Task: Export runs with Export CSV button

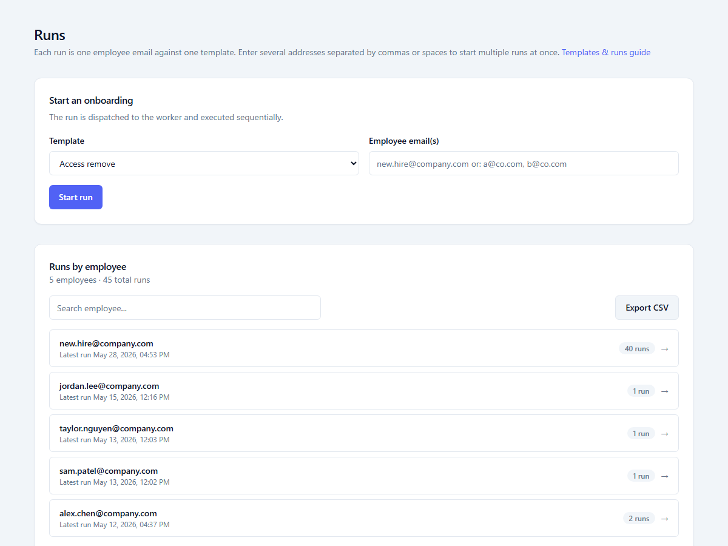Action: 647,308
